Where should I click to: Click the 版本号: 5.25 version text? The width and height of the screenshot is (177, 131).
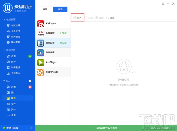[x=20, y=11]
